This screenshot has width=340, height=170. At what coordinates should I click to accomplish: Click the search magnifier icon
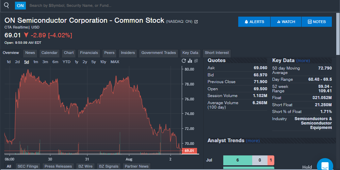[x=6, y=5]
